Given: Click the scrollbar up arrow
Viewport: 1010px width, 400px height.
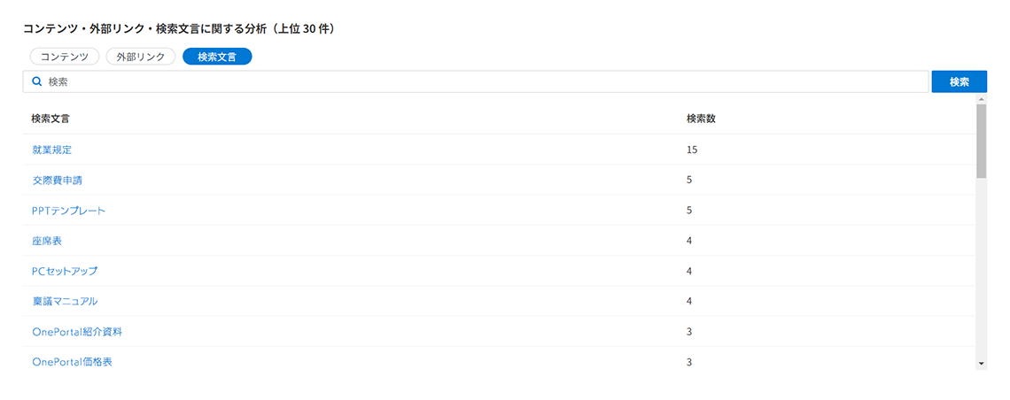Looking at the screenshot, I should tap(982, 99).
